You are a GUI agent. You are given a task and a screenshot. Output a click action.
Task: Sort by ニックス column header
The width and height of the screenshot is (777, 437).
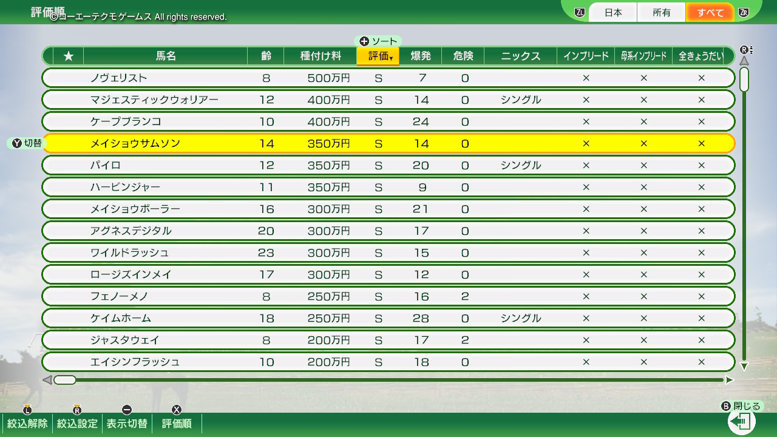coord(521,56)
